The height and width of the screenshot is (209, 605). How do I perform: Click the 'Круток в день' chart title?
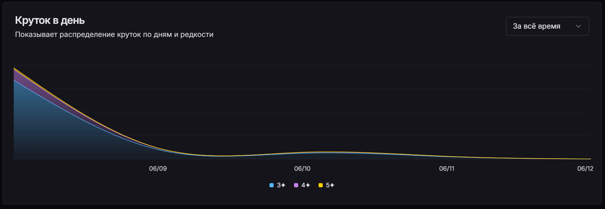[50, 21]
